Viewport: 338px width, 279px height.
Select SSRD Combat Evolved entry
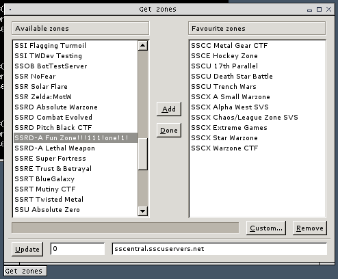[76, 118]
